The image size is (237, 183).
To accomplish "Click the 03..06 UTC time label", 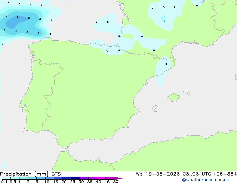I will click(x=197, y=174).
